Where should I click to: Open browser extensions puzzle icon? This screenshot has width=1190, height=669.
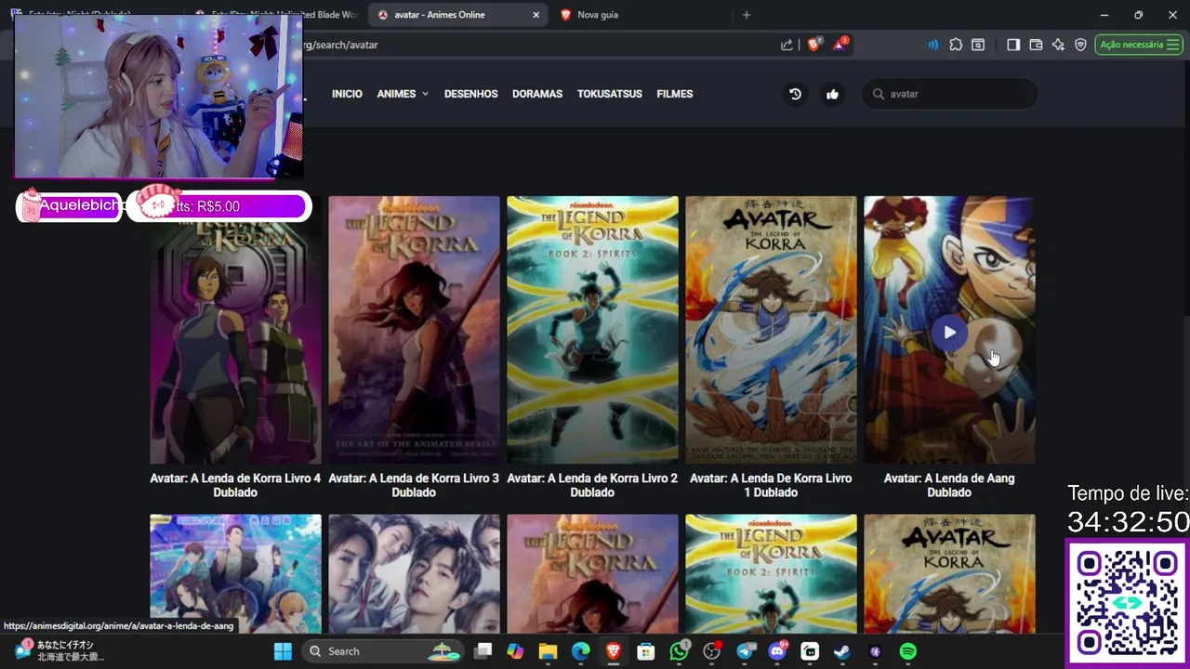pos(956,45)
